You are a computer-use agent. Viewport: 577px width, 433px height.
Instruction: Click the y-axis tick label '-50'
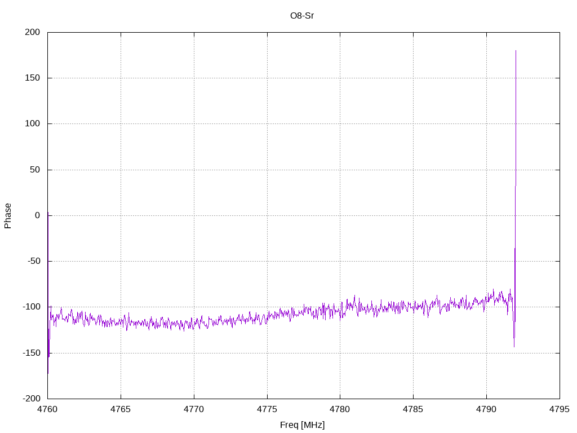33,261
